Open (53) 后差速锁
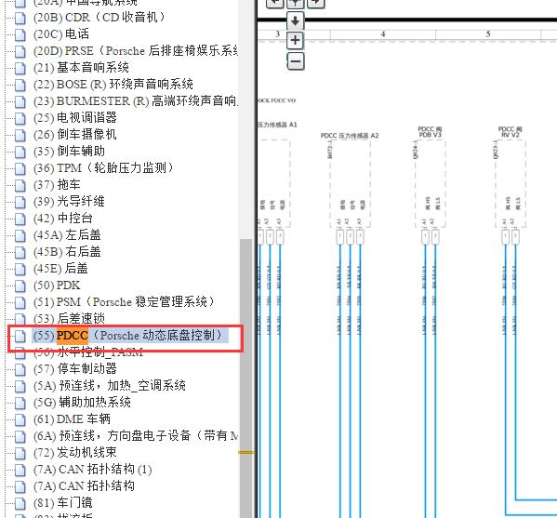This screenshot has width=557, height=518. pyautogui.click(x=69, y=318)
